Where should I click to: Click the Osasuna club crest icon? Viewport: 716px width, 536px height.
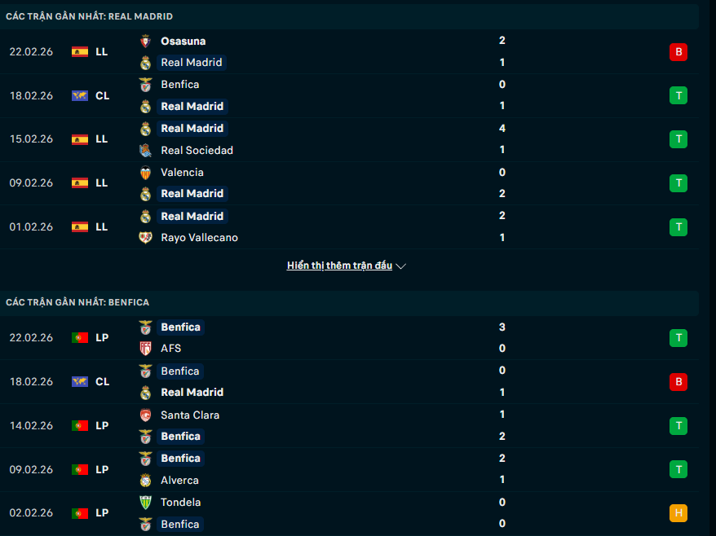coord(145,41)
